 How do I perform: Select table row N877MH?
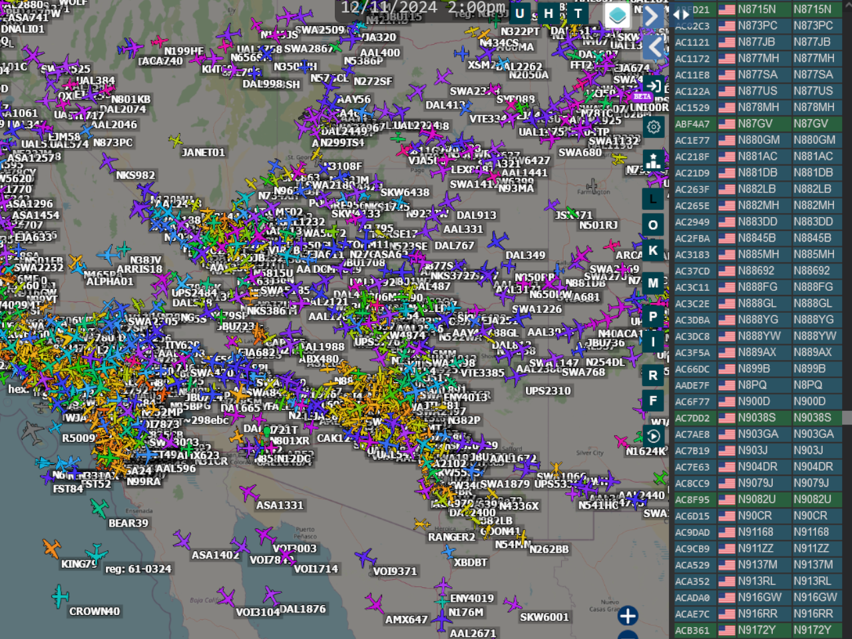(758, 59)
